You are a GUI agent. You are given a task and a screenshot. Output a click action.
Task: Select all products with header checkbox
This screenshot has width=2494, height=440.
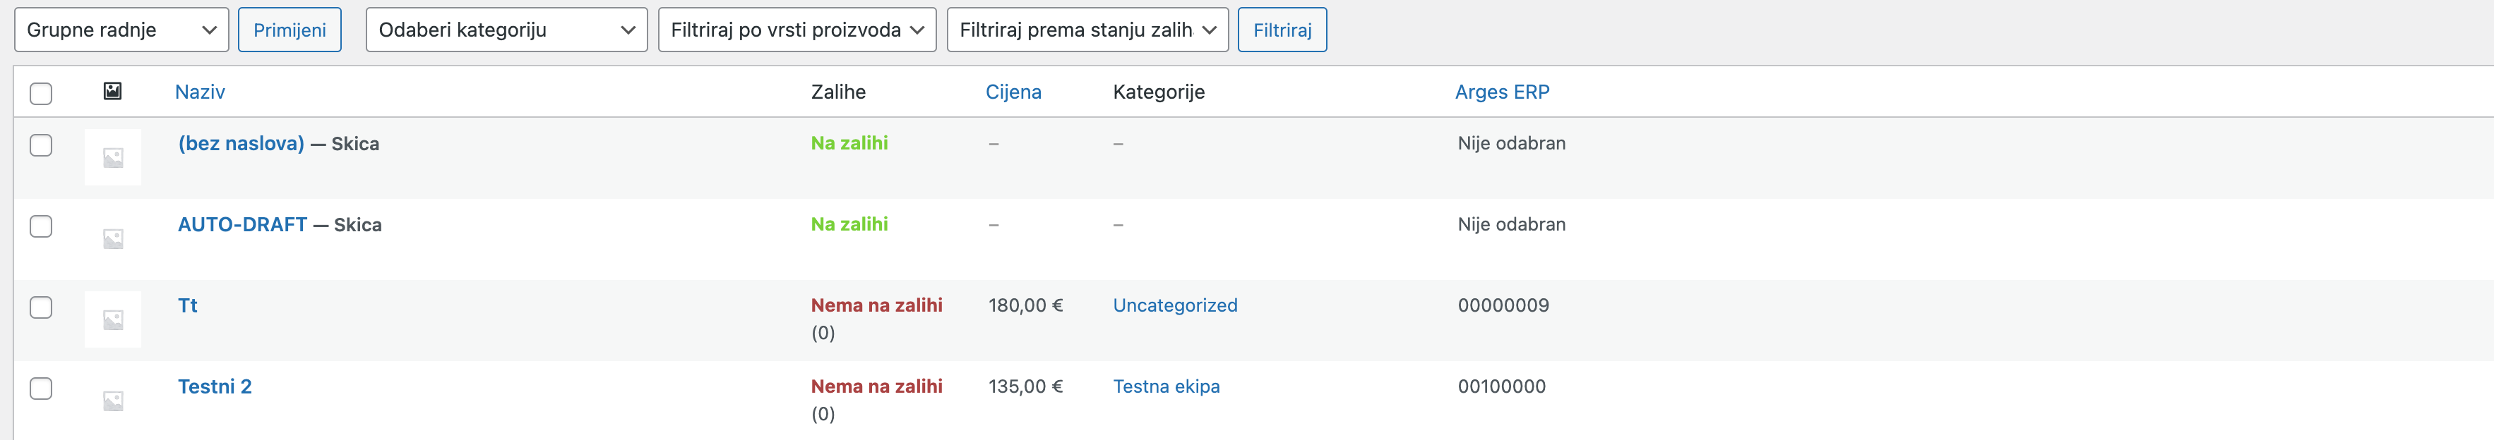41,90
